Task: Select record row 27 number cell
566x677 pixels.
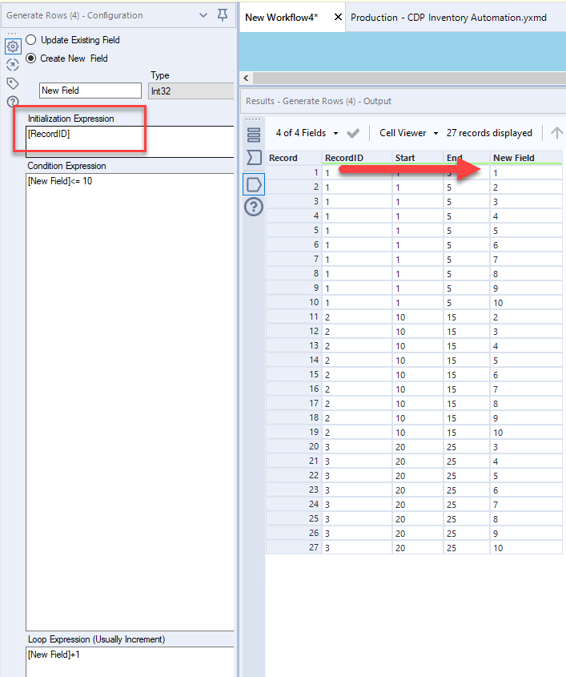Action: pos(294,547)
